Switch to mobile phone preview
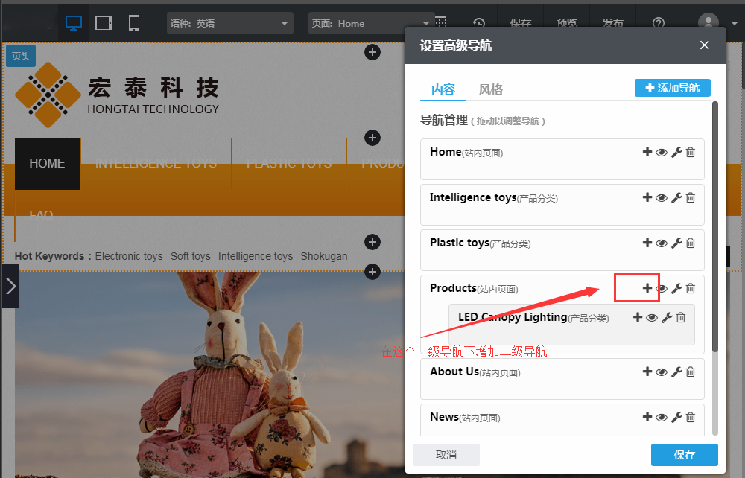 click(134, 23)
